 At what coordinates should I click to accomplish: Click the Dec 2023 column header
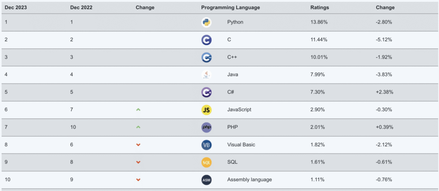click(16, 7)
